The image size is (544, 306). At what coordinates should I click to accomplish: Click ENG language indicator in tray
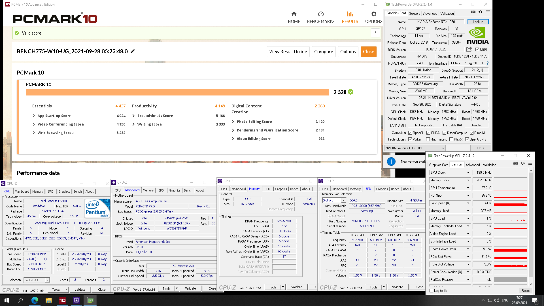click(x=505, y=300)
